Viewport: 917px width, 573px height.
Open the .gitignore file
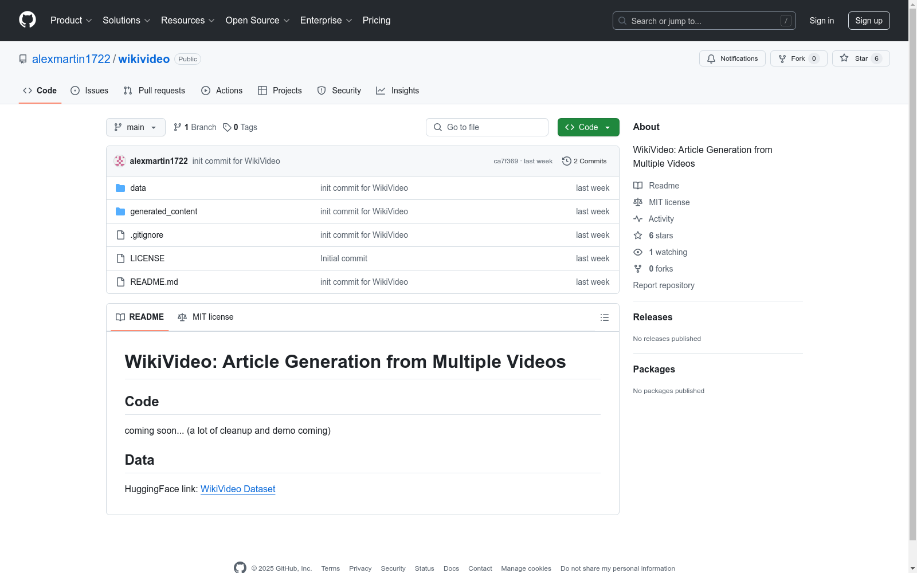click(147, 235)
